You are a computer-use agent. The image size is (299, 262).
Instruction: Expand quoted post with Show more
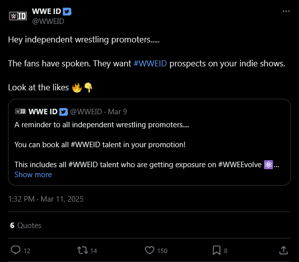(33, 175)
